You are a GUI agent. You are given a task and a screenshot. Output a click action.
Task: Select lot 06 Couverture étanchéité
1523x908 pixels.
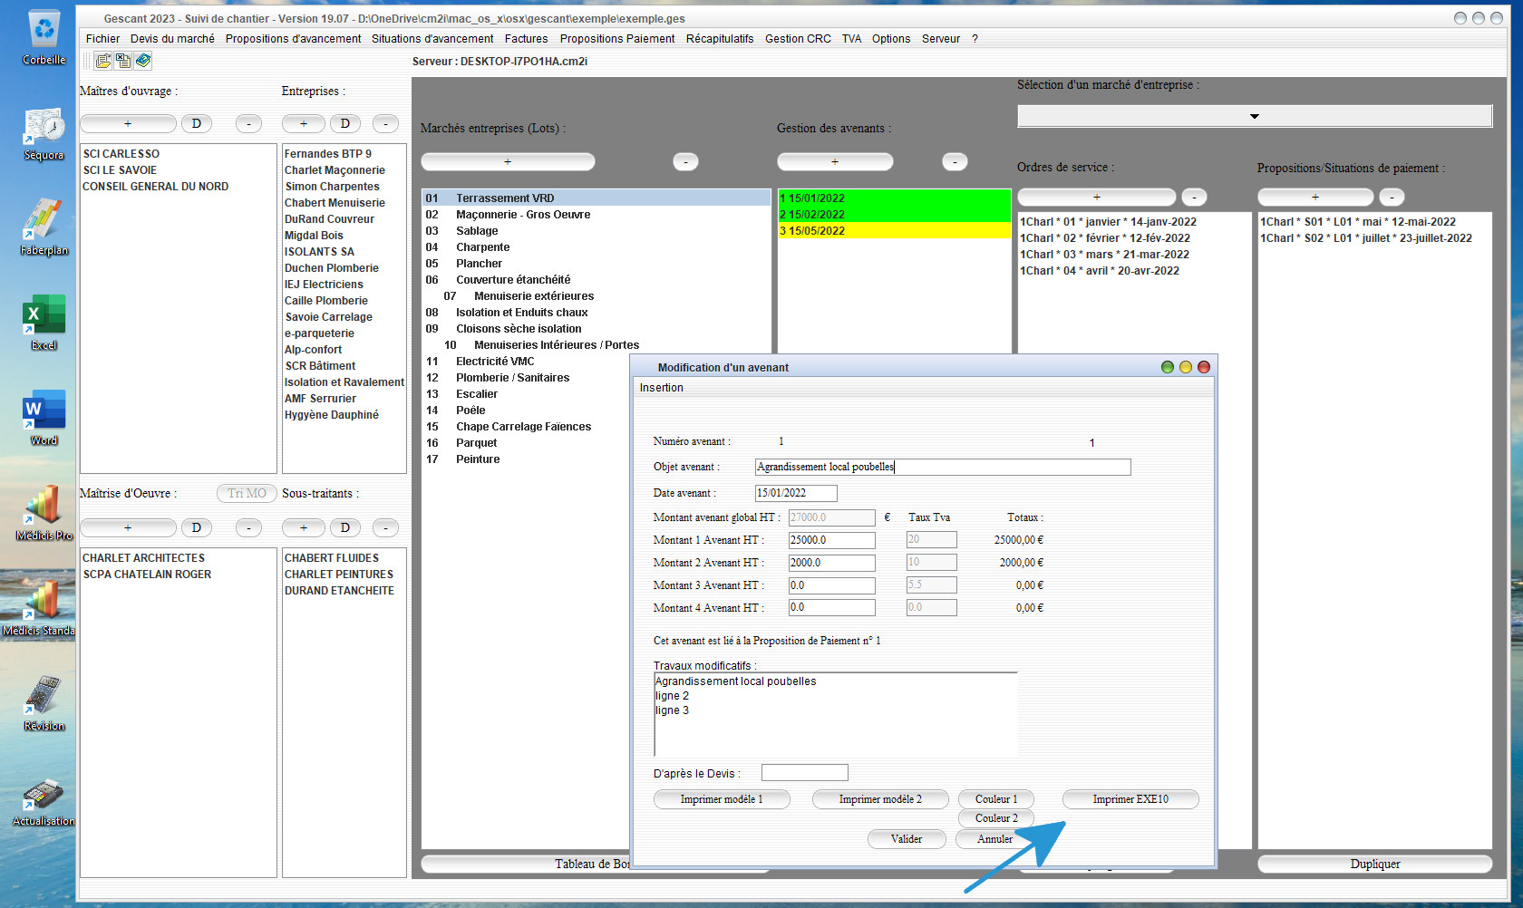[x=596, y=280]
